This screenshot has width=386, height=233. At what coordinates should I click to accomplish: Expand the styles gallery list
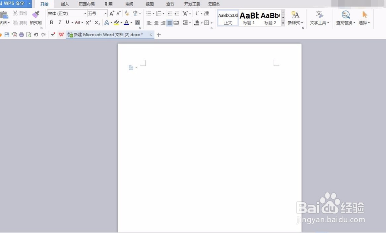click(x=283, y=24)
